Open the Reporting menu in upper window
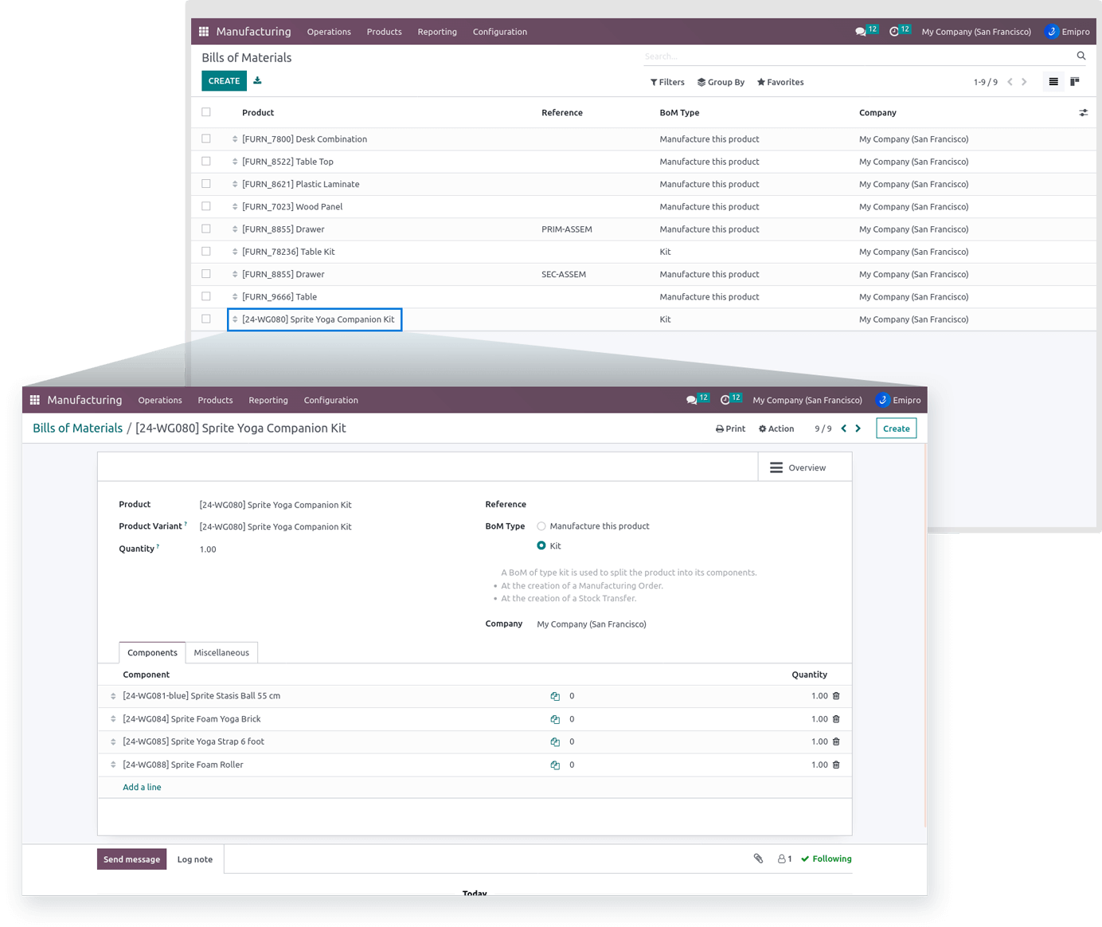 click(x=437, y=32)
